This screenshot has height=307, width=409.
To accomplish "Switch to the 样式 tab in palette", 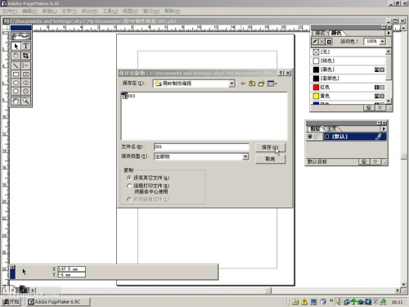I will (320, 33).
